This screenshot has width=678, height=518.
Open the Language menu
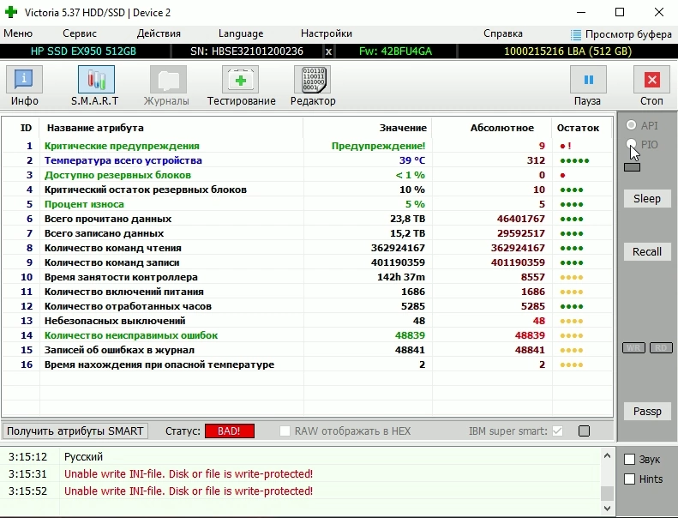tap(241, 33)
